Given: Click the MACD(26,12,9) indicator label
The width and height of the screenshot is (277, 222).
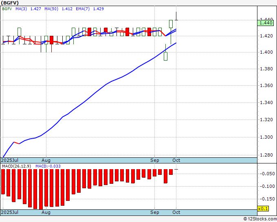Looking at the screenshot, I should coord(16,166).
